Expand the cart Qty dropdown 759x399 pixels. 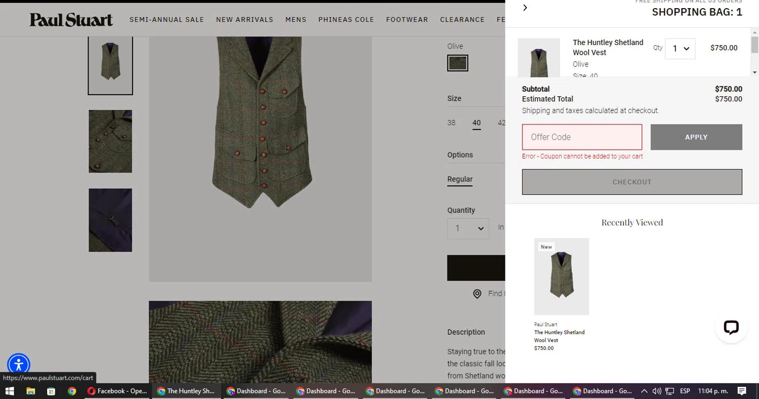[x=680, y=49]
